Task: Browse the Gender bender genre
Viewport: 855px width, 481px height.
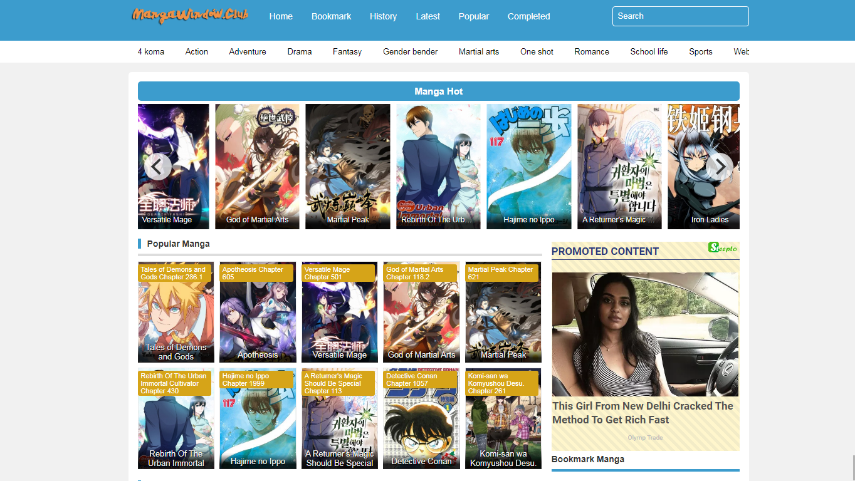Action: [411, 51]
